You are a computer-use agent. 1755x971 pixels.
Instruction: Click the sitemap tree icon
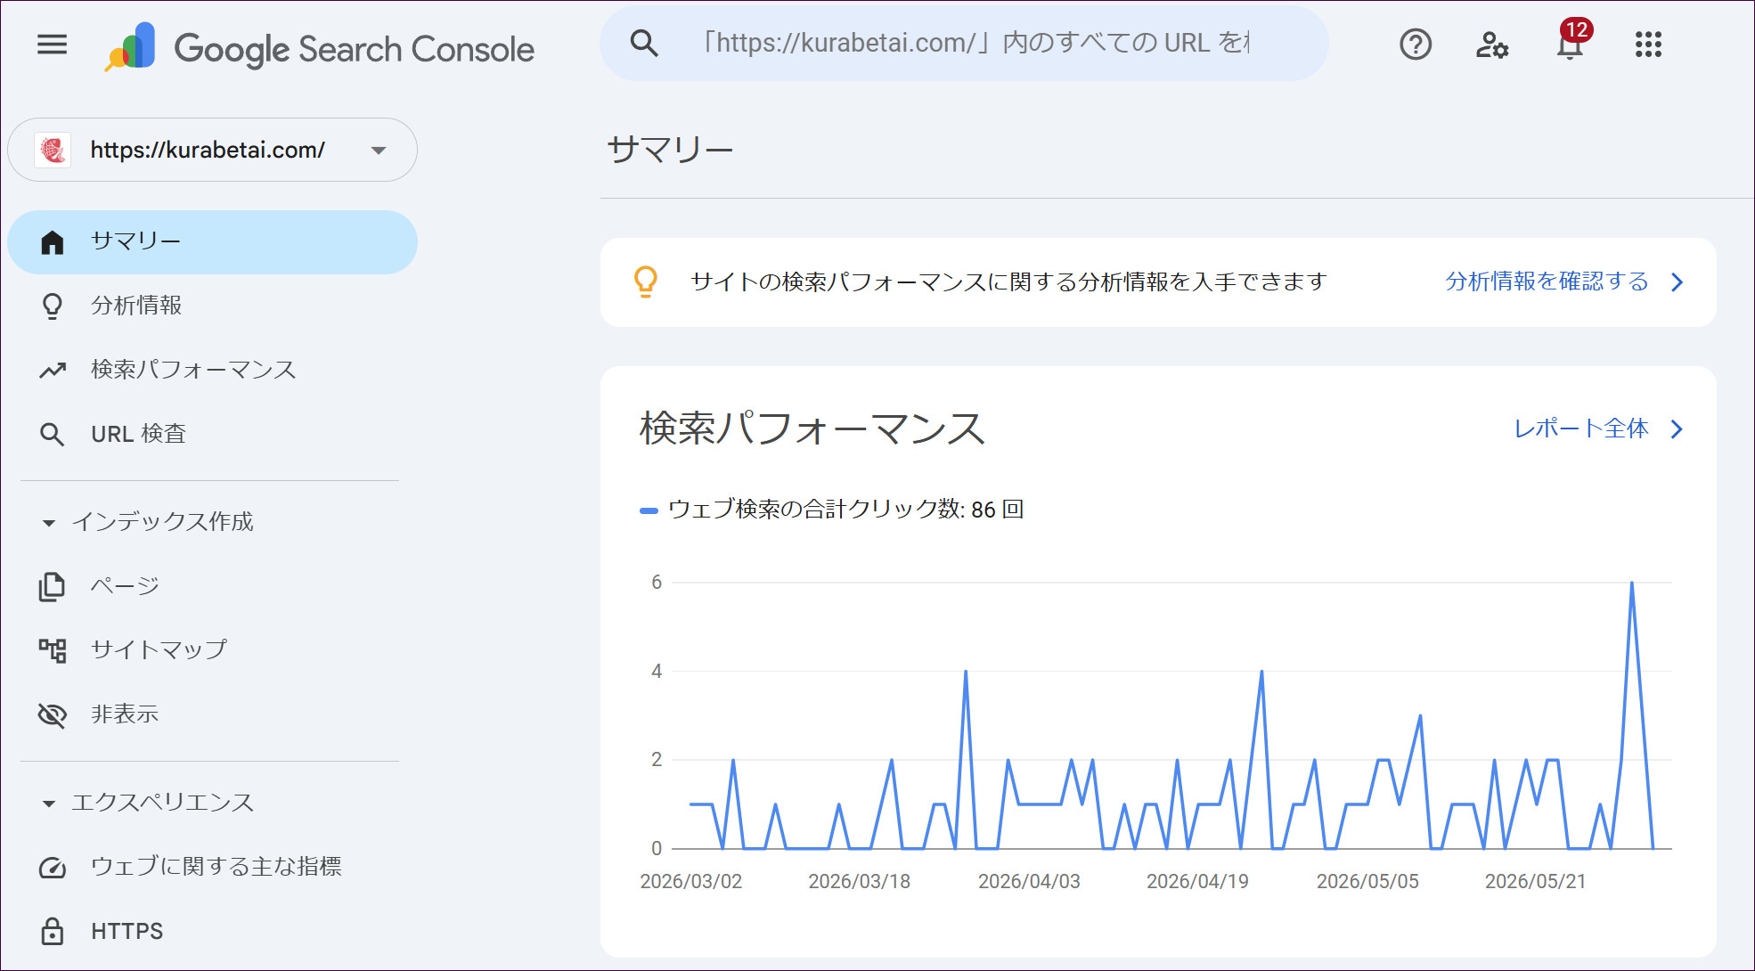point(53,650)
